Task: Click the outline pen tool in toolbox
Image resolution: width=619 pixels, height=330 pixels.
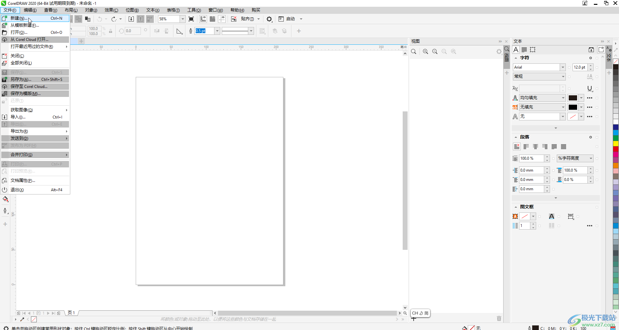Action: click(x=5, y=211)
